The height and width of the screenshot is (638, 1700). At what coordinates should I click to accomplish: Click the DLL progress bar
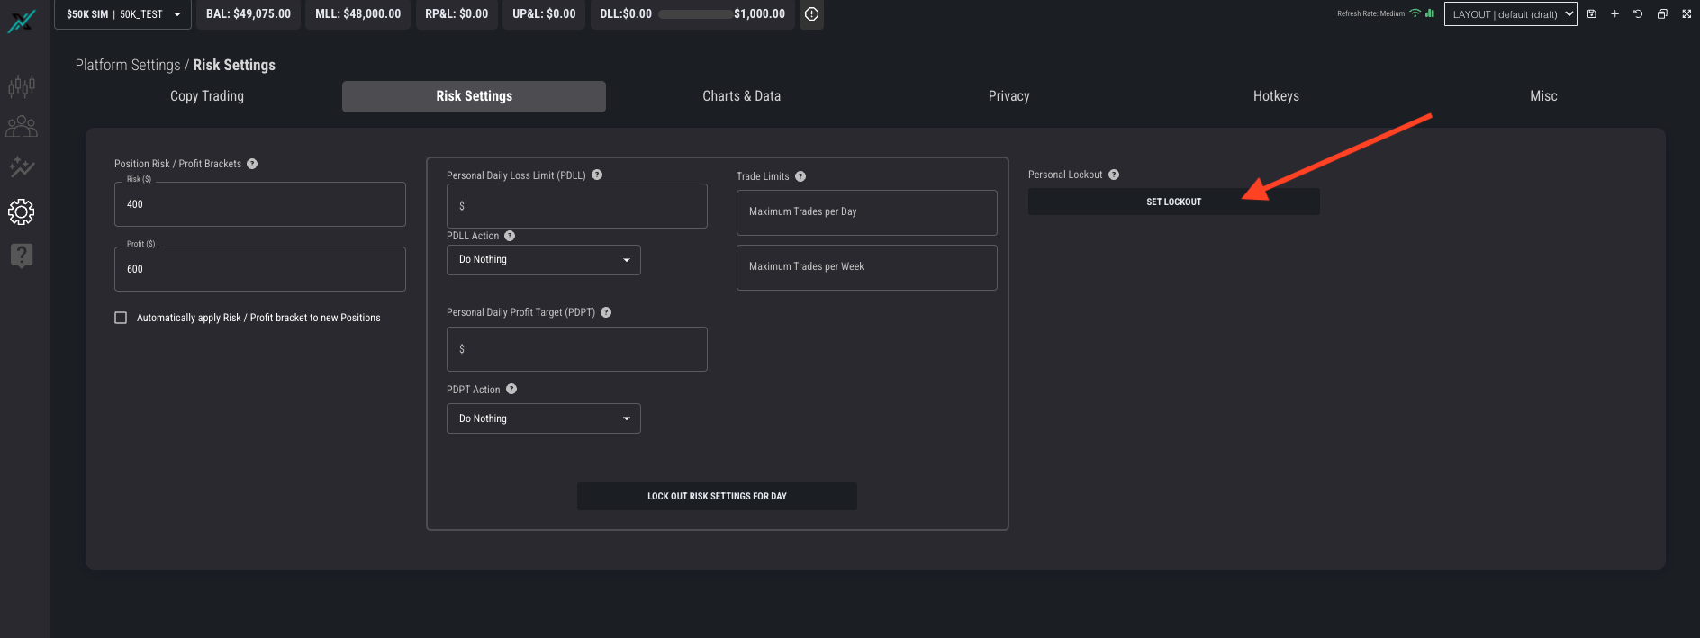(694, 14)
